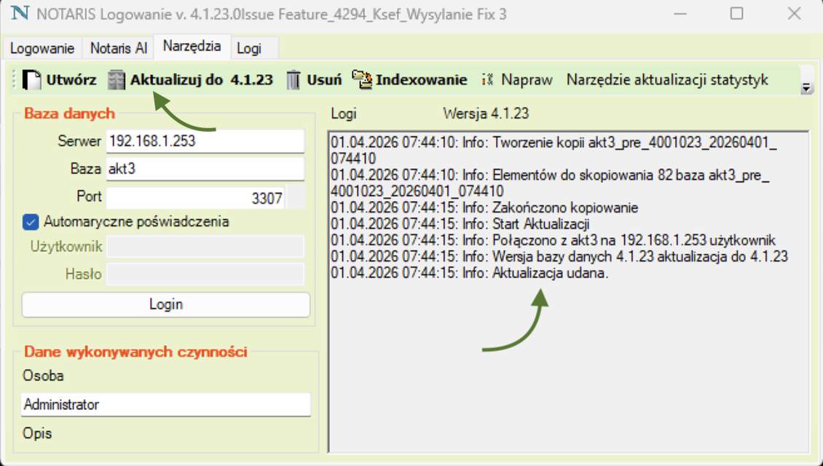The image size is (823, 466).
Task: Click the Utwórz new-database icon
Action: pos(32,80)
